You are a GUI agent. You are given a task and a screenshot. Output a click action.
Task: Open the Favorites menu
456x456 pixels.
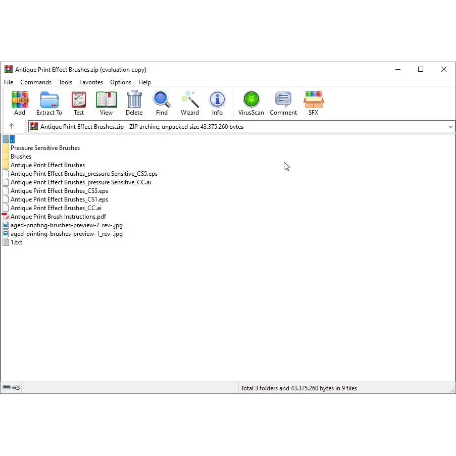(91, 82)
